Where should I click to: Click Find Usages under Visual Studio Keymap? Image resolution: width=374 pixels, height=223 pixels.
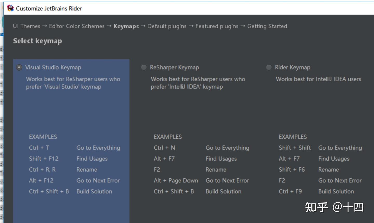point(92,159)
